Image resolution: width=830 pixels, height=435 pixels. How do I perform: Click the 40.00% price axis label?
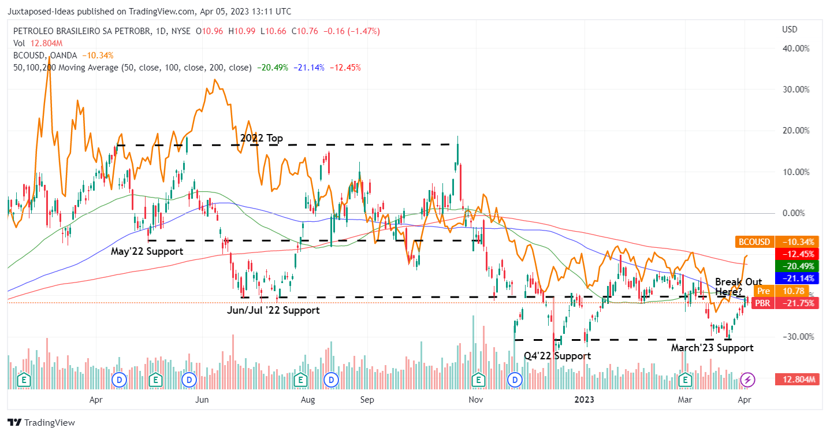pyautogui.click(x=797, y=49)
